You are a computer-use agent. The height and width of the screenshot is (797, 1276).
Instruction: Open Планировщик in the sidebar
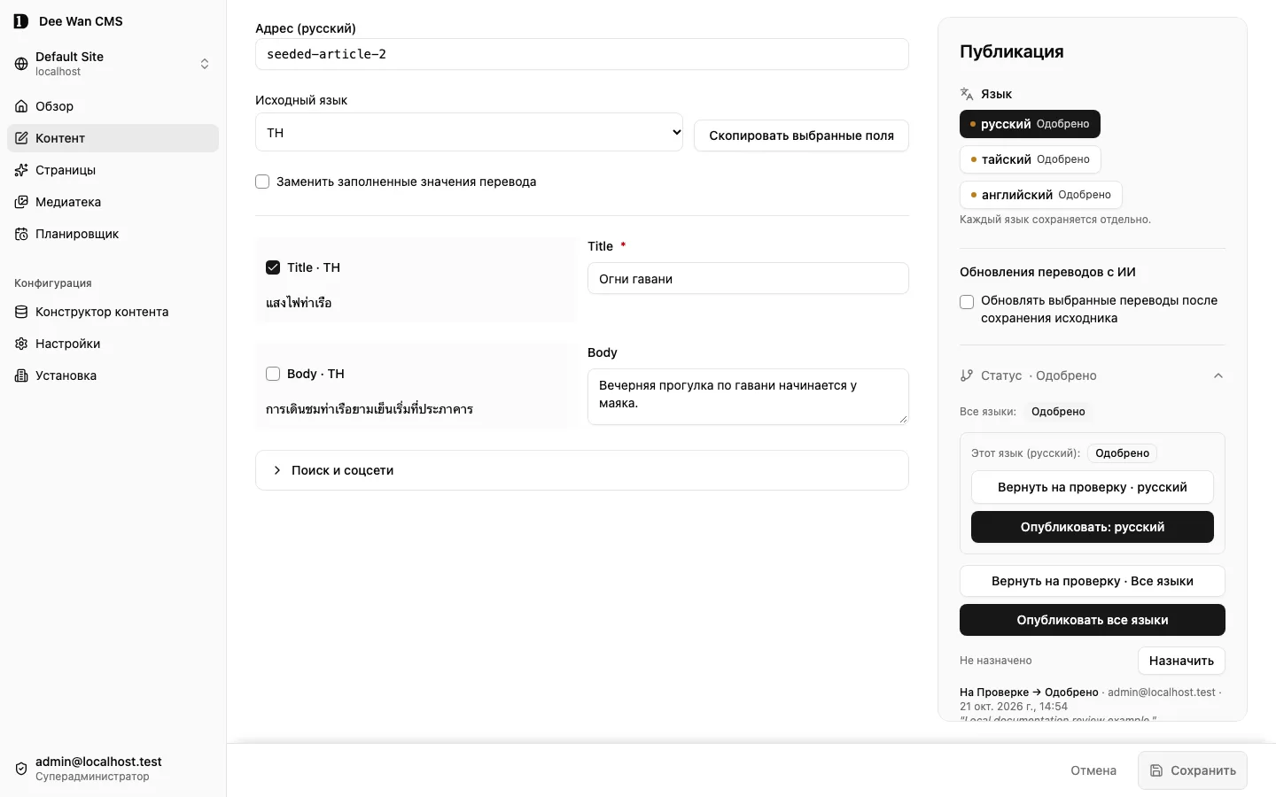113,234
